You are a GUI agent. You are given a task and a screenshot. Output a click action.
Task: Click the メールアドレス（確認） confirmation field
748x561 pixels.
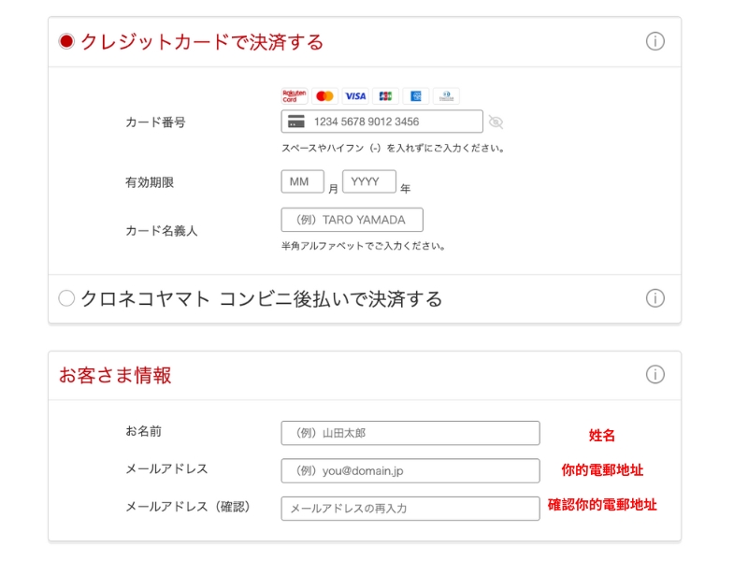pos(410,509)
